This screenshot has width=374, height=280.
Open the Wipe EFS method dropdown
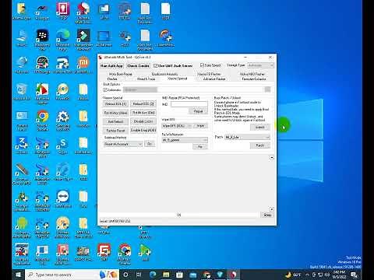pyautogui.click(x=177, y=126)
